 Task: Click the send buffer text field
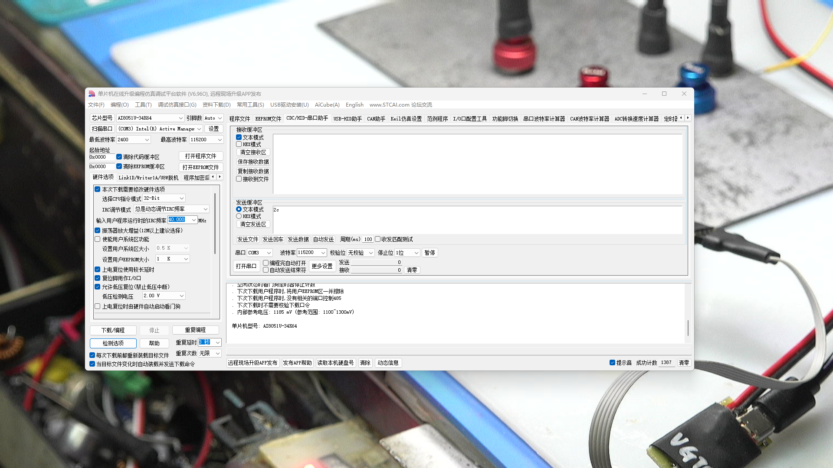point(477,219)
